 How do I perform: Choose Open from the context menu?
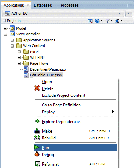click(x=75, y=82)
